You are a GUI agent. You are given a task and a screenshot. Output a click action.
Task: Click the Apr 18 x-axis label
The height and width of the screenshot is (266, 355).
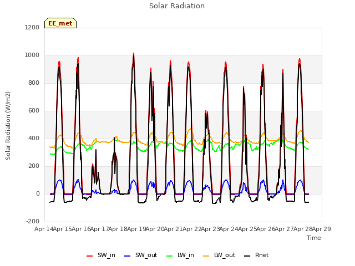point(118,229)
